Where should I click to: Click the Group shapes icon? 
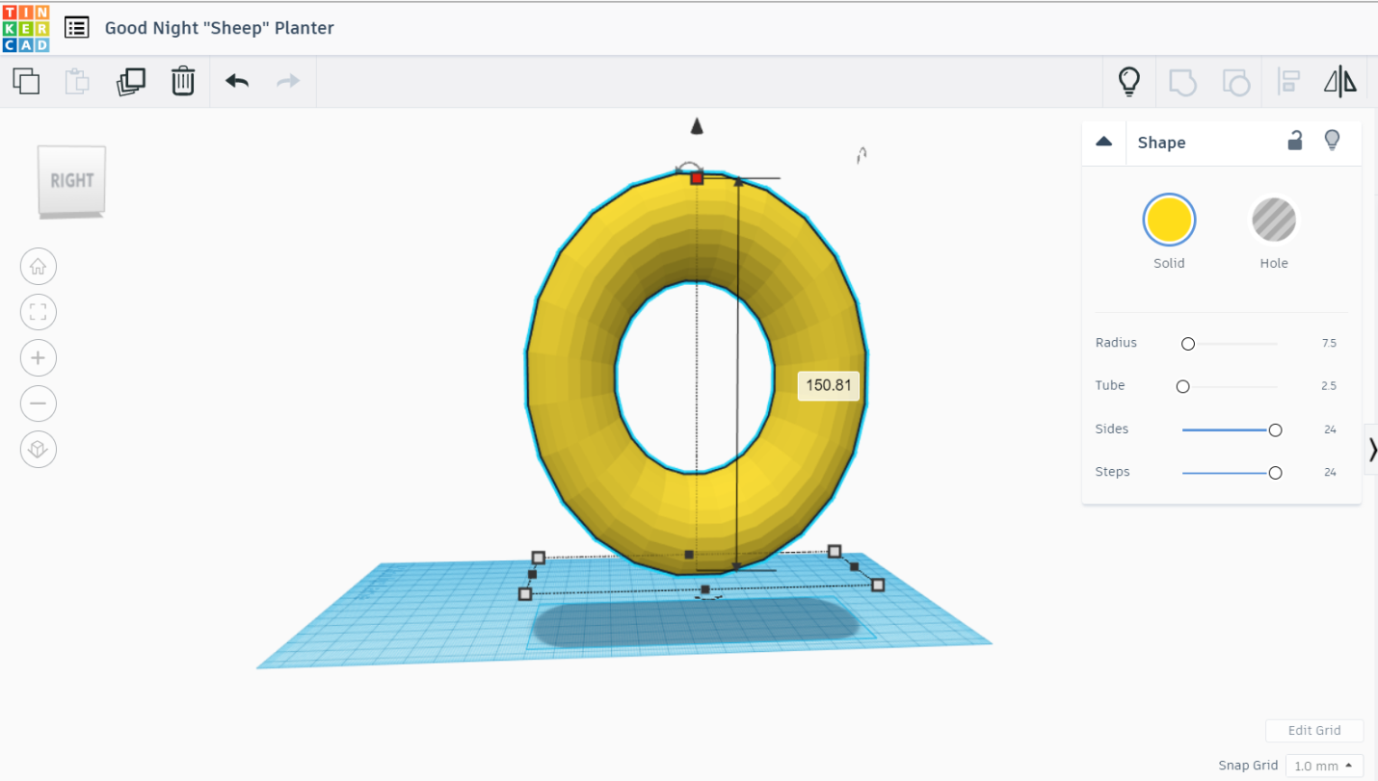click(x=1182, y=82)
